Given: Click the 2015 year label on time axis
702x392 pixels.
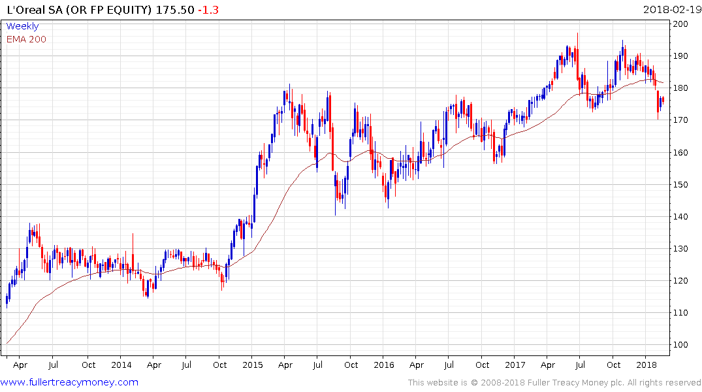Looking at the screenshot, I should pyautogui.click(x=253, y=365).
